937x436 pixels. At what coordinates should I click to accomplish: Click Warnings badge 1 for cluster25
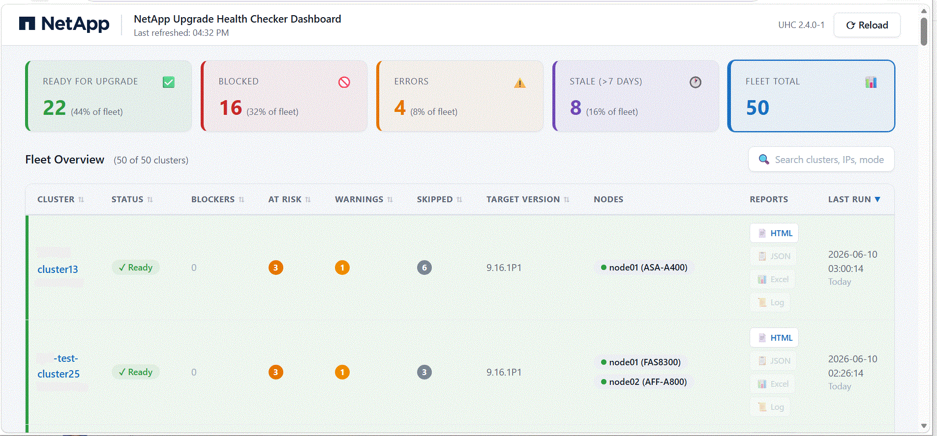342,372
